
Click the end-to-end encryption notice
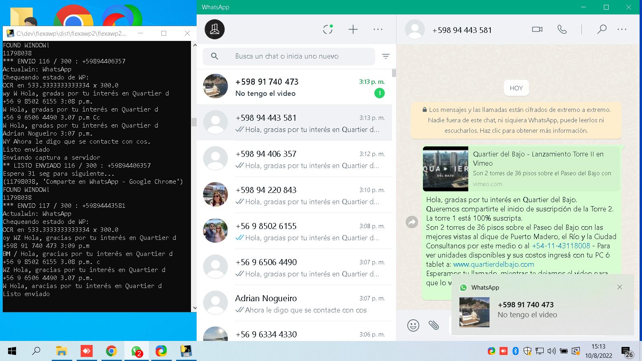click(x=516, y=120)
